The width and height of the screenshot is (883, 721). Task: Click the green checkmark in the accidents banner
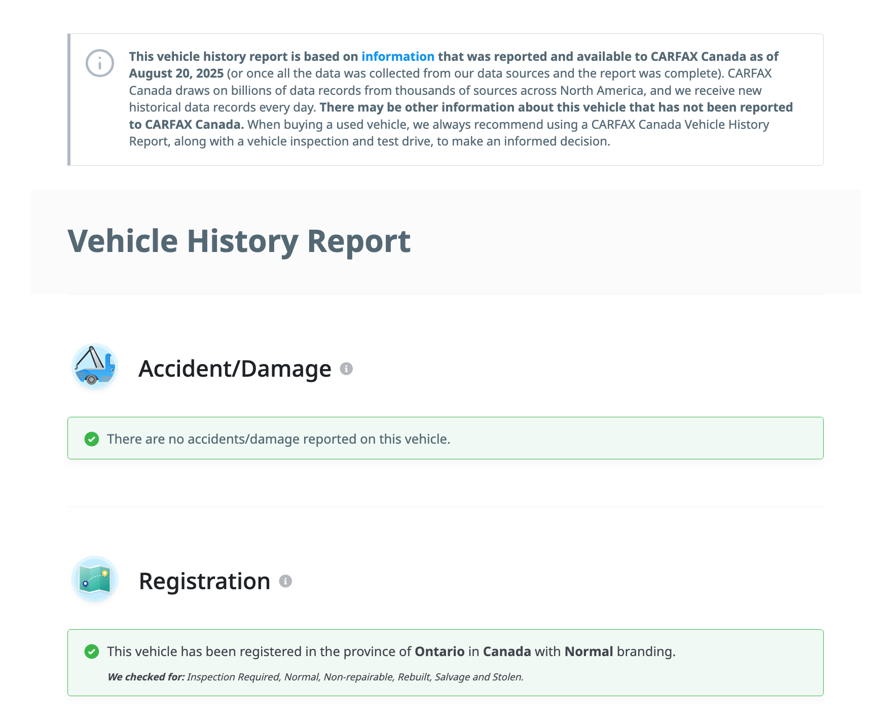[92, 439]
